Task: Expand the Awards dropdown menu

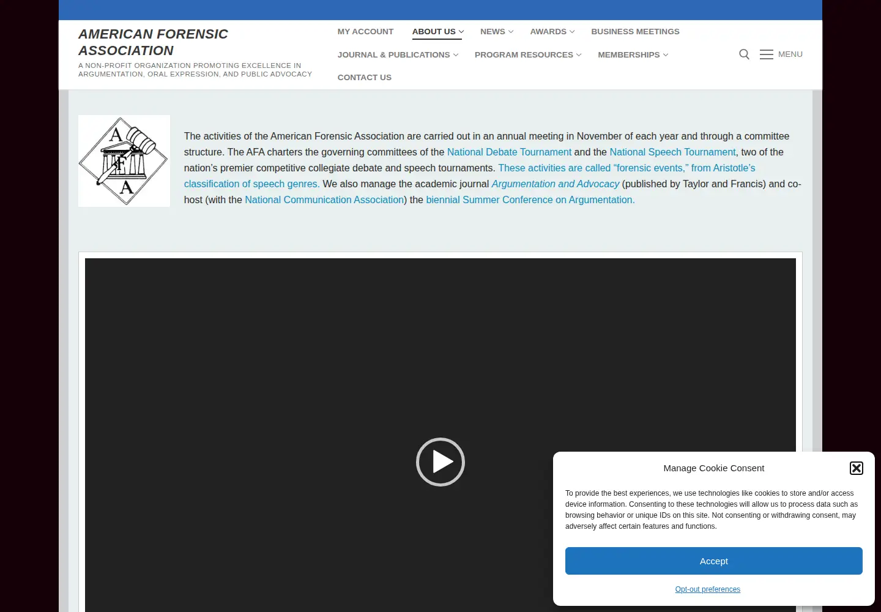Action: (552, 32)
